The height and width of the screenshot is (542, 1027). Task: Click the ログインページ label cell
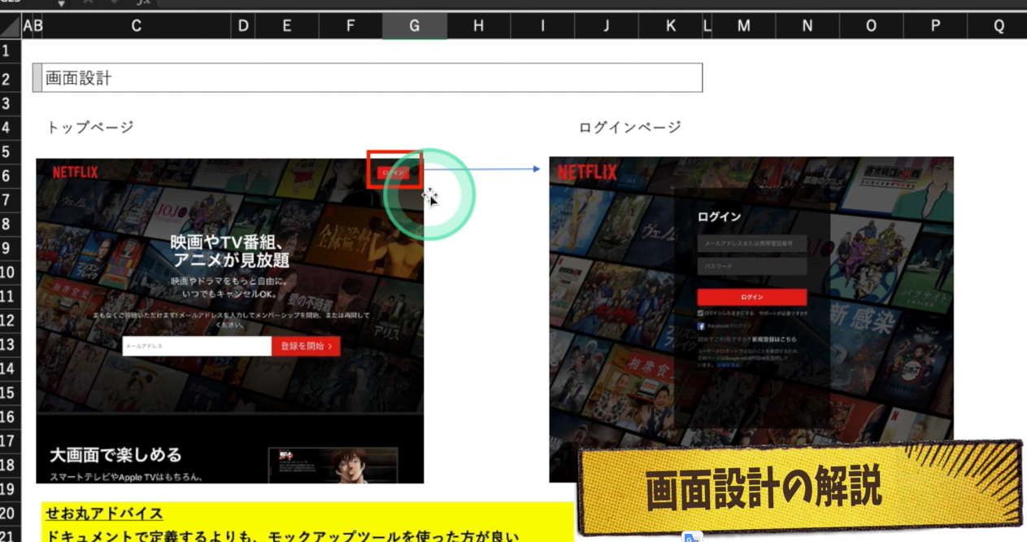630,127
